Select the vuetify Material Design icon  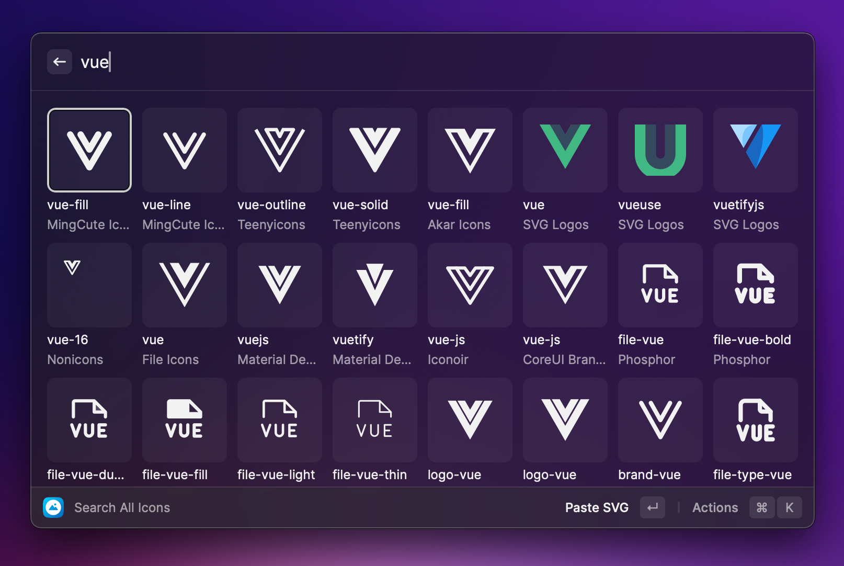click(x=374, y=285)
